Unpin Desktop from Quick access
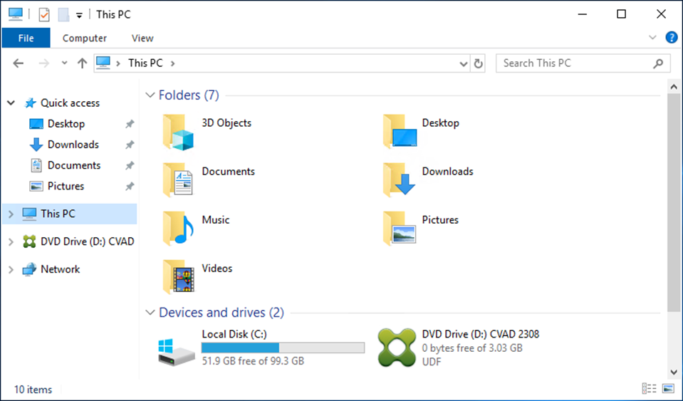This screenshot has height=401, width=683. [130, 124]
